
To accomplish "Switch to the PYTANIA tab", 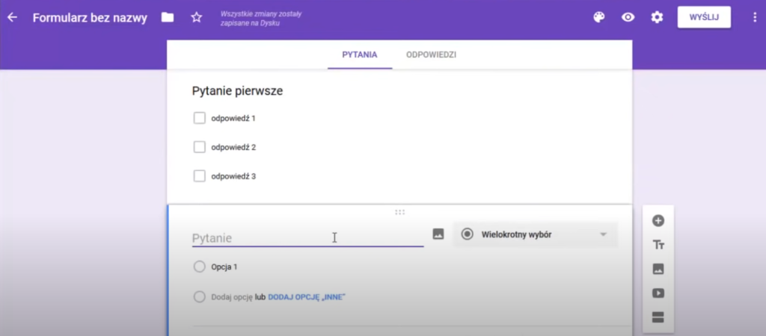I will point(360,55).
